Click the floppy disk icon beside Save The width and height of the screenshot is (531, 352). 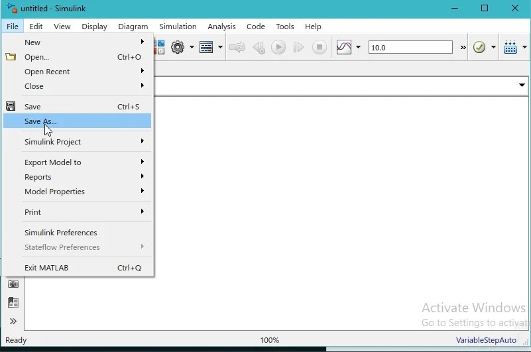click(x=11, y=106)
